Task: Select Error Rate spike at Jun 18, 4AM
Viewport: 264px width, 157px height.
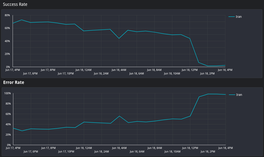Action: pyautogui.click(x=119, y=116)
